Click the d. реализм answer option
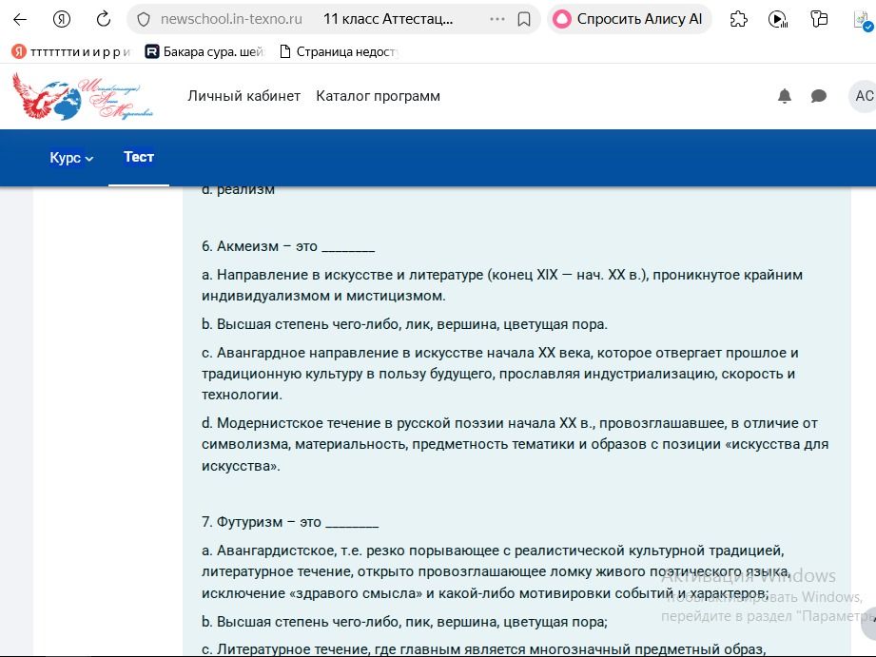 pos(239,190)
